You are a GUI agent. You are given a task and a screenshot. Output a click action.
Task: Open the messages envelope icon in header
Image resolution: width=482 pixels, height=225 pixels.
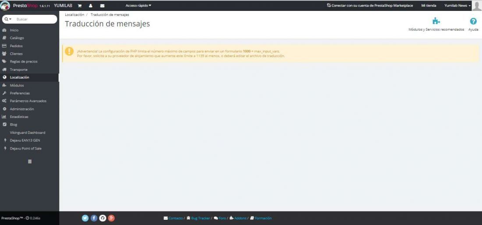(x=102, y=6)
